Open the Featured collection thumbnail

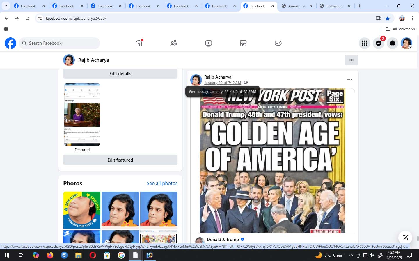point(82,115)
